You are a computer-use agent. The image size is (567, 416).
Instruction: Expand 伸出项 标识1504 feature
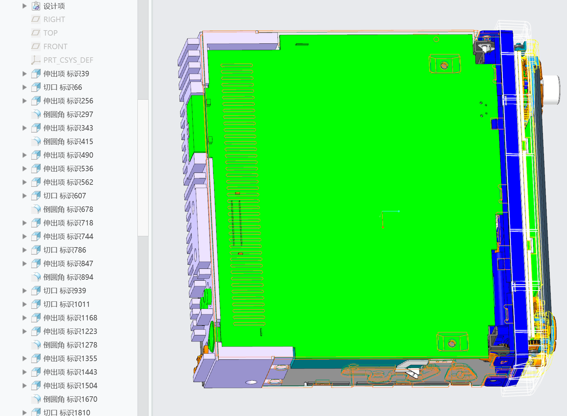pyautogui.click(x=24, y=385)
